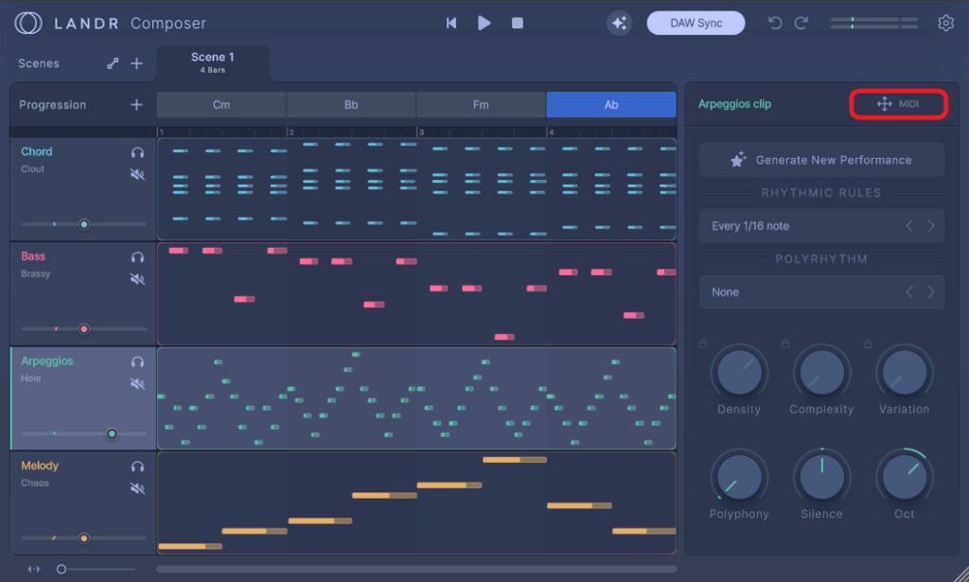Select the Bb chord block
The height and width of the screenshot is (582, 969).
click(x=351, y=104)
